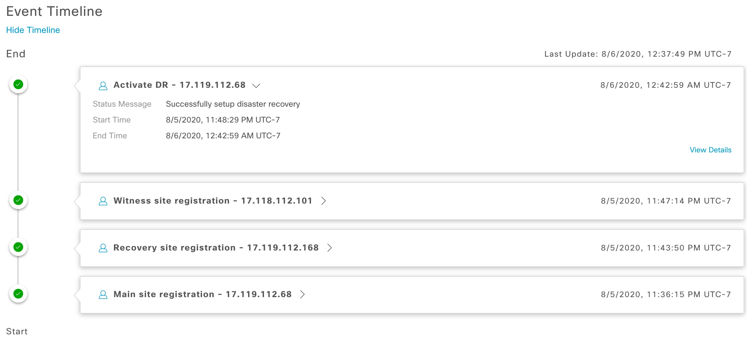
Task: Click green check marker for Recovery site
Action: [18, 247]
